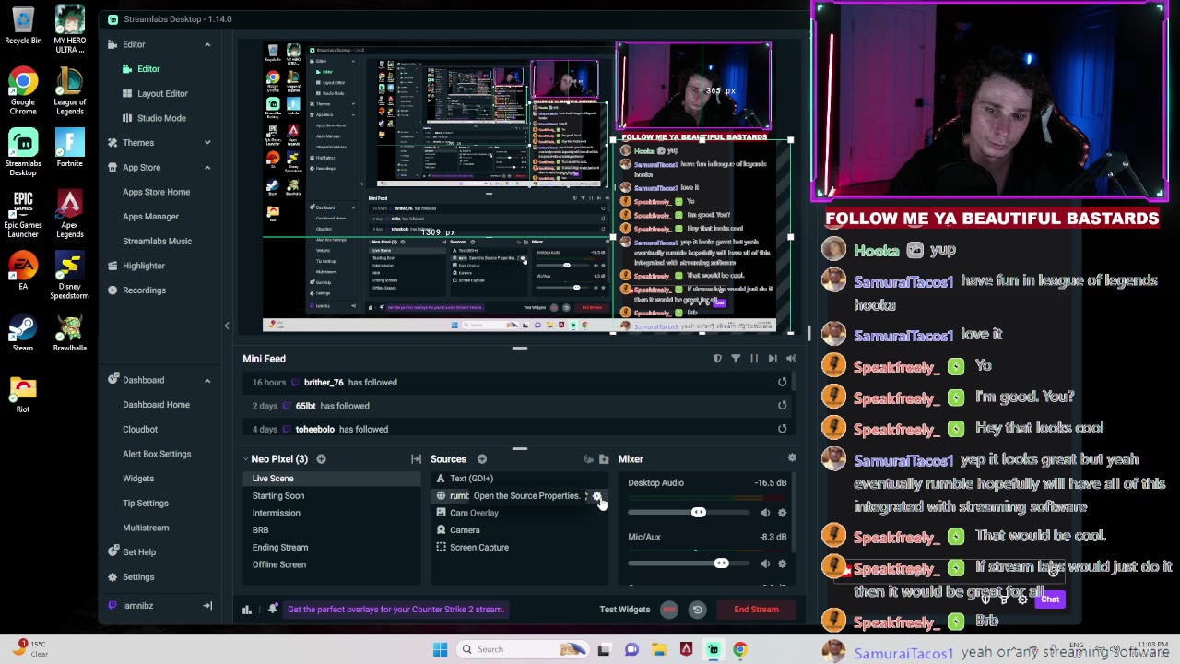Launch Fortnite desktop shortcut

click(x=70, y=148)
